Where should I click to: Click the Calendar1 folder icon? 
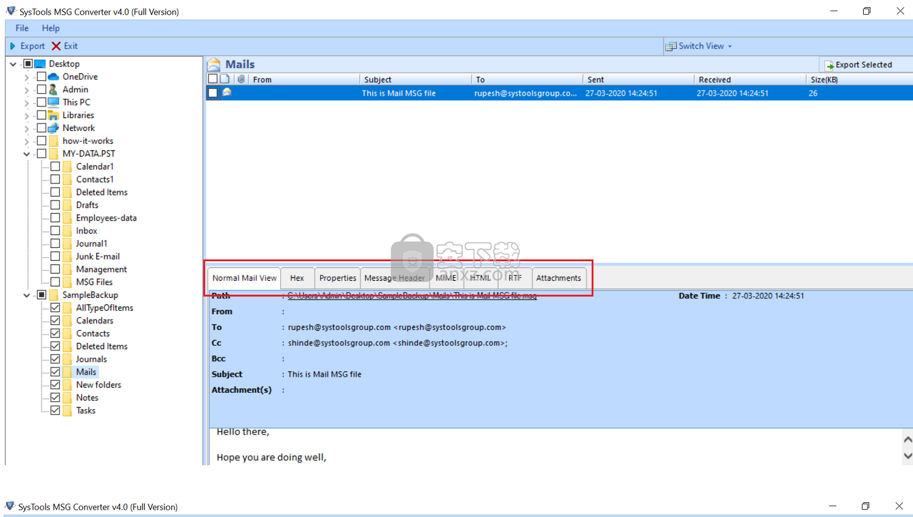pyautogui.click(x=67, y=166)
